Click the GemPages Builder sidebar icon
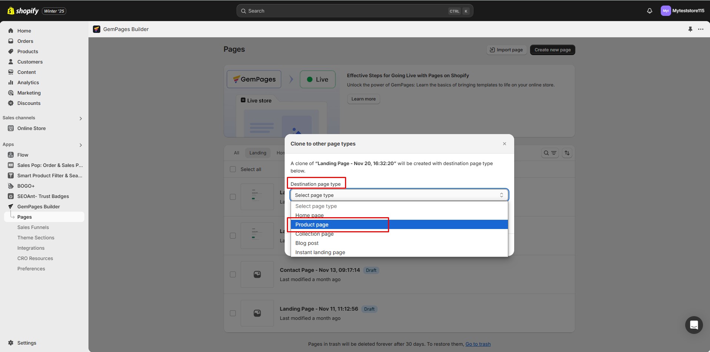The height and width of the screenshot is (352, 710). (11, 206)
